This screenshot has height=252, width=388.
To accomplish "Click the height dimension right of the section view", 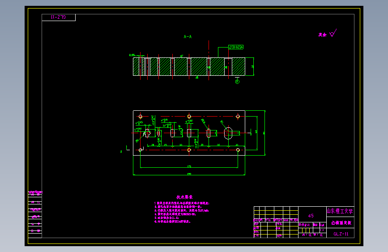I will [x=253, y=66].
